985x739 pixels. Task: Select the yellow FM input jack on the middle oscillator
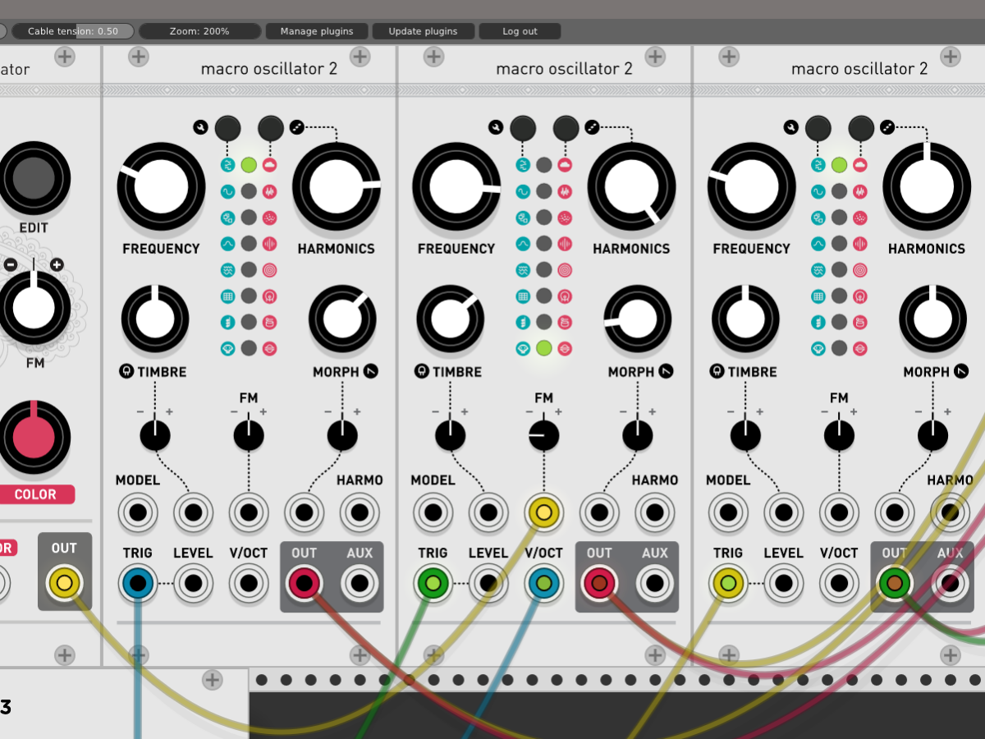(x=543, y=512)
